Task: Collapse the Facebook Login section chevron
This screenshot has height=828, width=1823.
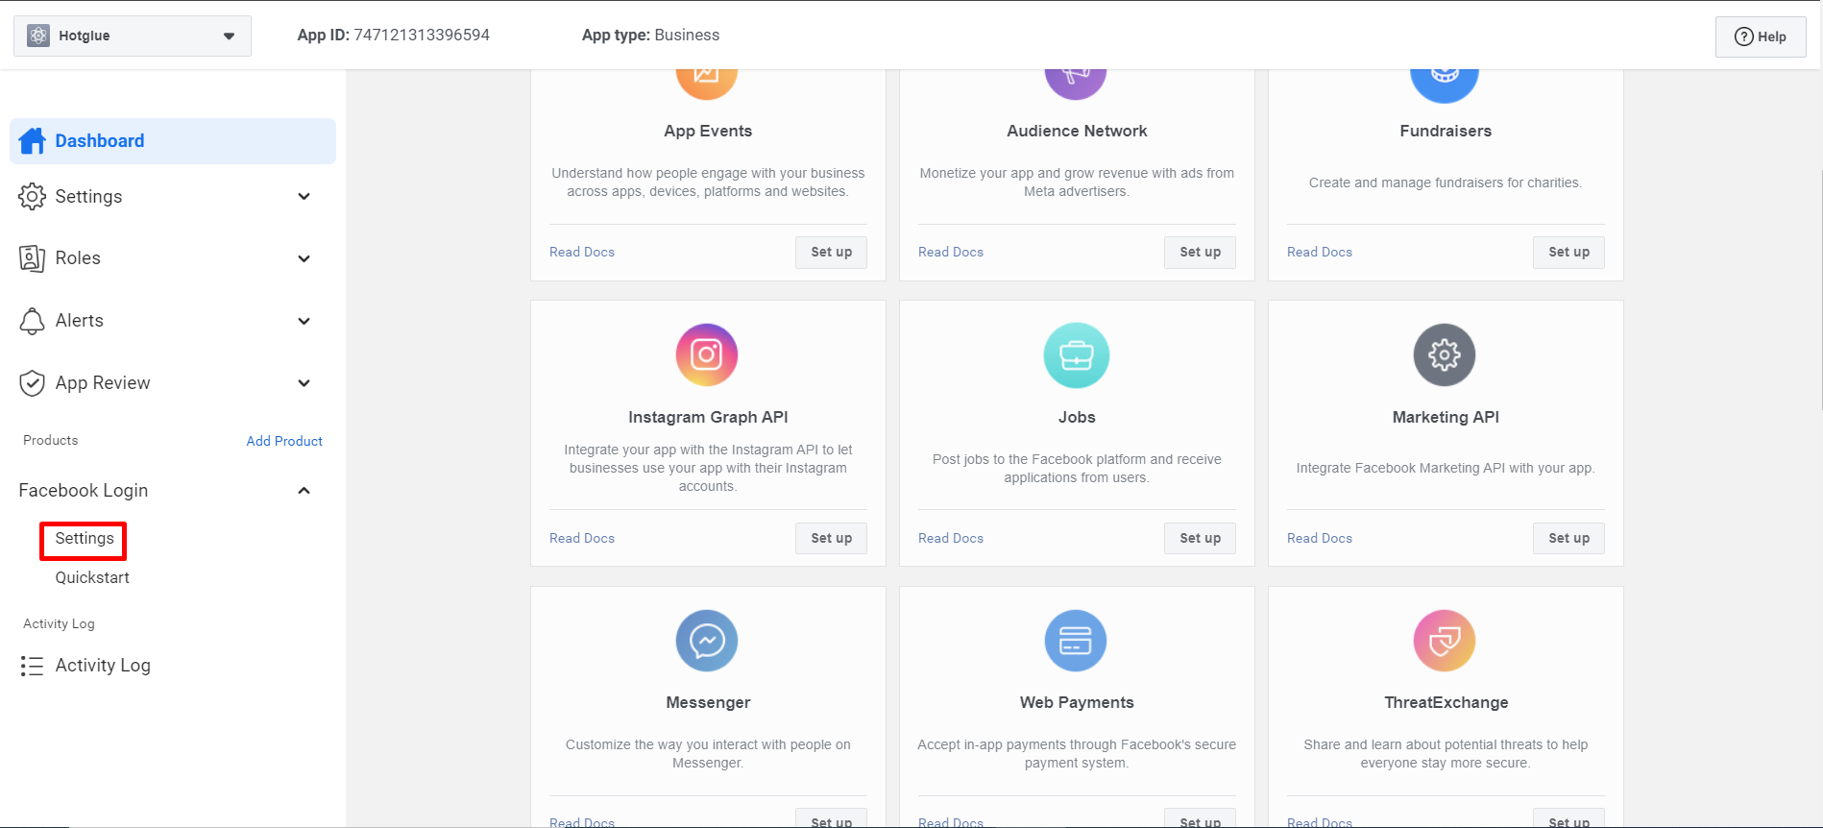Action: 304,491
